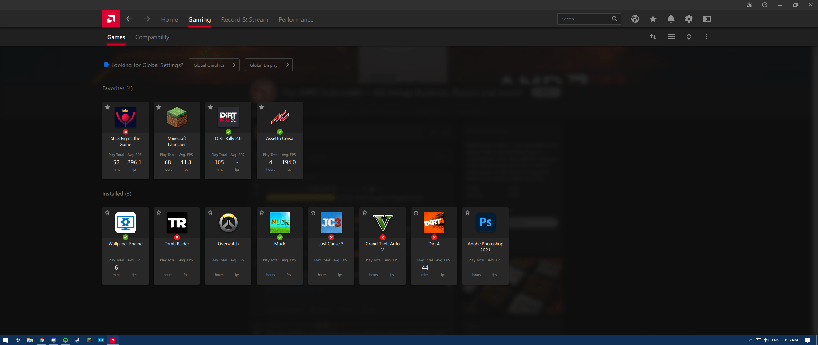Click the Search input field
This screenshot has width=818, height=345.
pos(585,19)
